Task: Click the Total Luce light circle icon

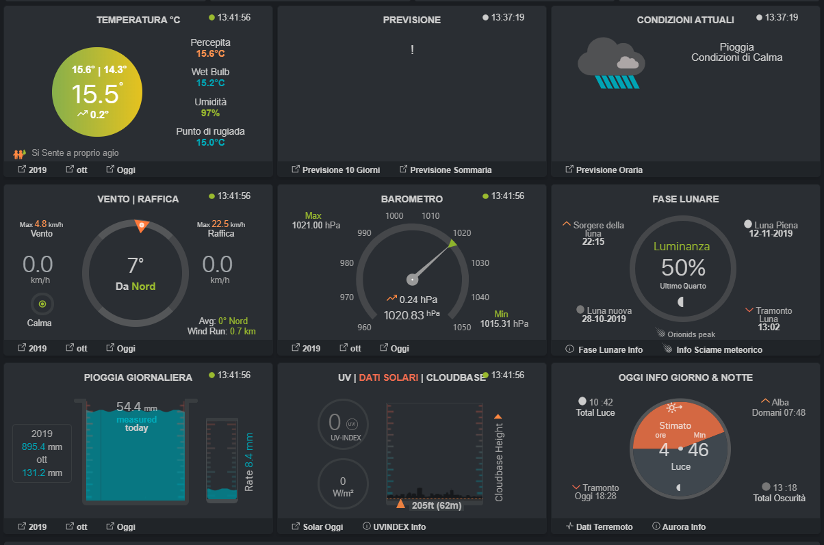Action: [x=582, y=401]
